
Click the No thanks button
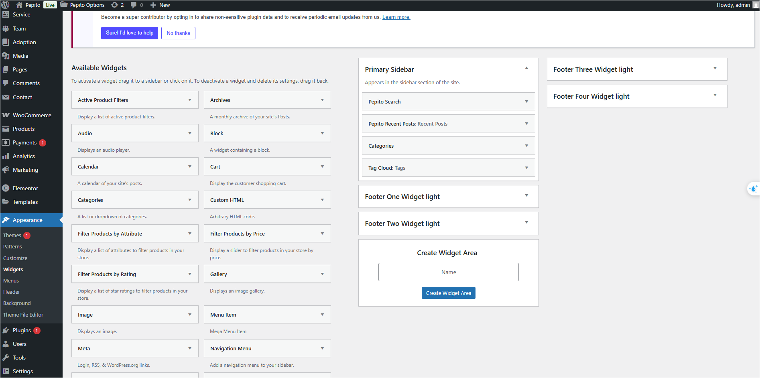click(178, 33)
